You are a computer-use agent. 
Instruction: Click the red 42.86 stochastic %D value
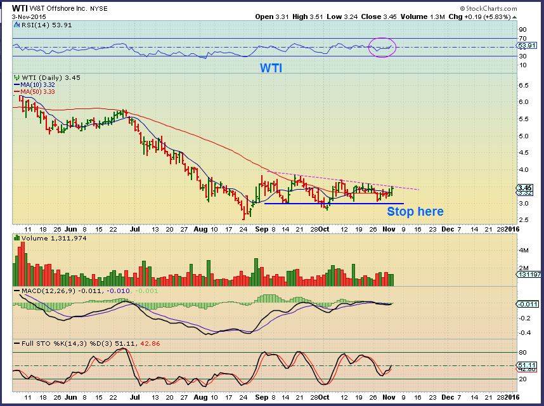coord(150,344)
